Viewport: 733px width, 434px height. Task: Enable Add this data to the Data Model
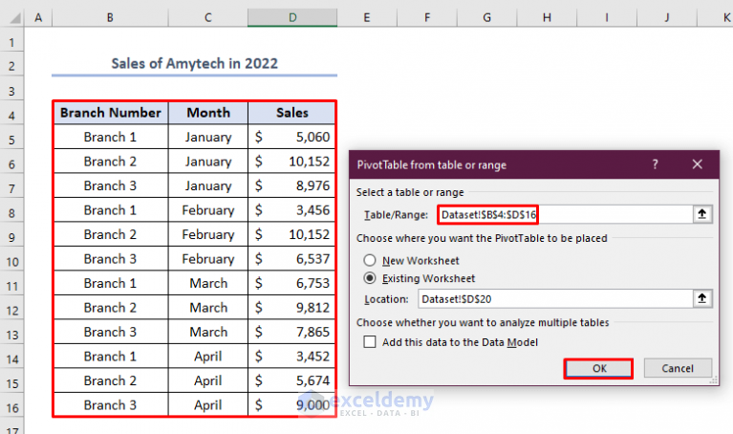click(x=370, y=342)
